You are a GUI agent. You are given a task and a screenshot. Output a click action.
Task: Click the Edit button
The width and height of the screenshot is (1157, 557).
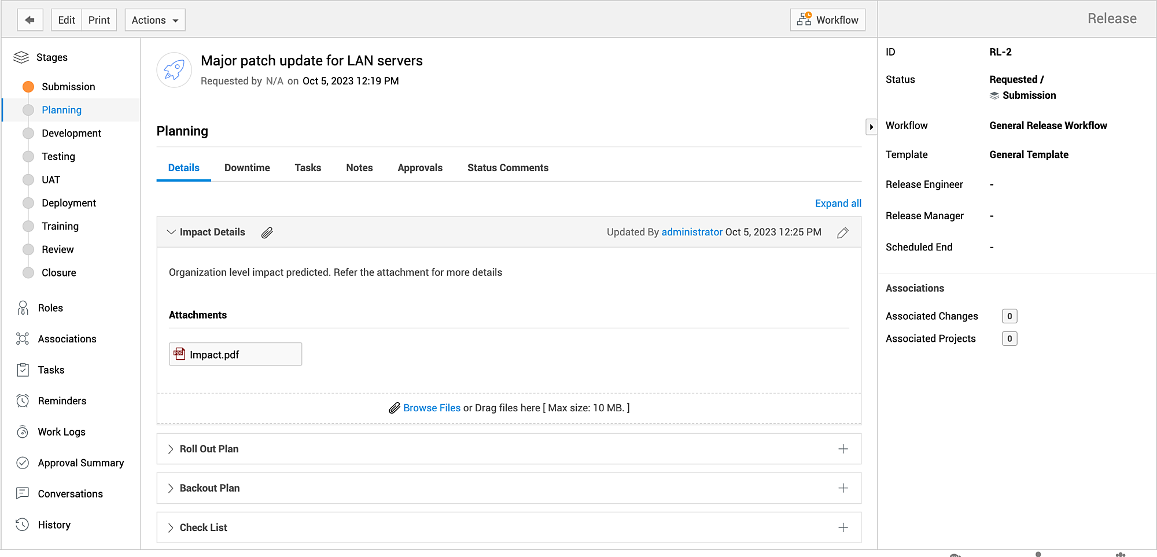67,20
